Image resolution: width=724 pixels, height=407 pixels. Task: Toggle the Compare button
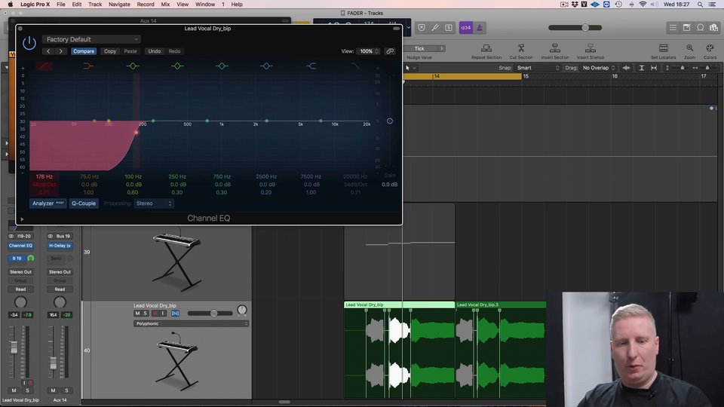pos(84,51)
